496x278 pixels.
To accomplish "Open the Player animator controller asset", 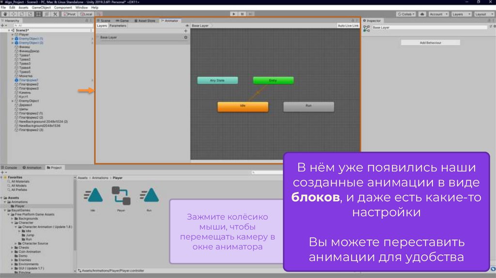I will pos(121,197).
